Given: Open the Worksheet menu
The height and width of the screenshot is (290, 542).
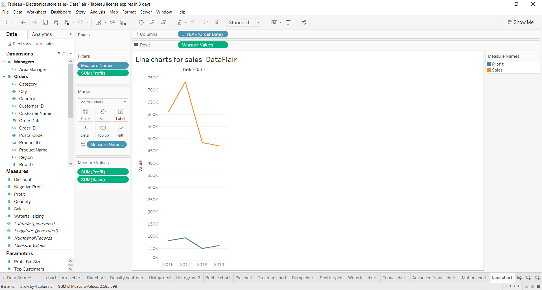Looking at the screenshot, I should [36, 12].
